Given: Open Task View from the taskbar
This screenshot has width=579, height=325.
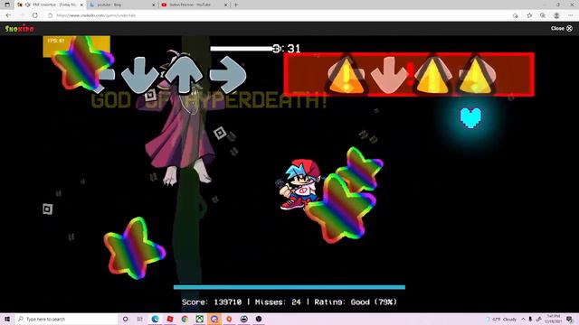Looking at the screenshot, I should [140, 319].
